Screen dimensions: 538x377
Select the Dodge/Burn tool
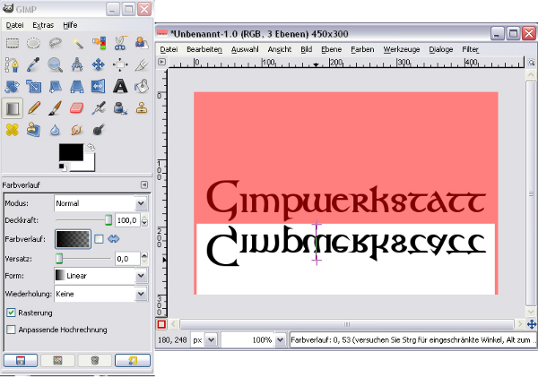(99, 130)
